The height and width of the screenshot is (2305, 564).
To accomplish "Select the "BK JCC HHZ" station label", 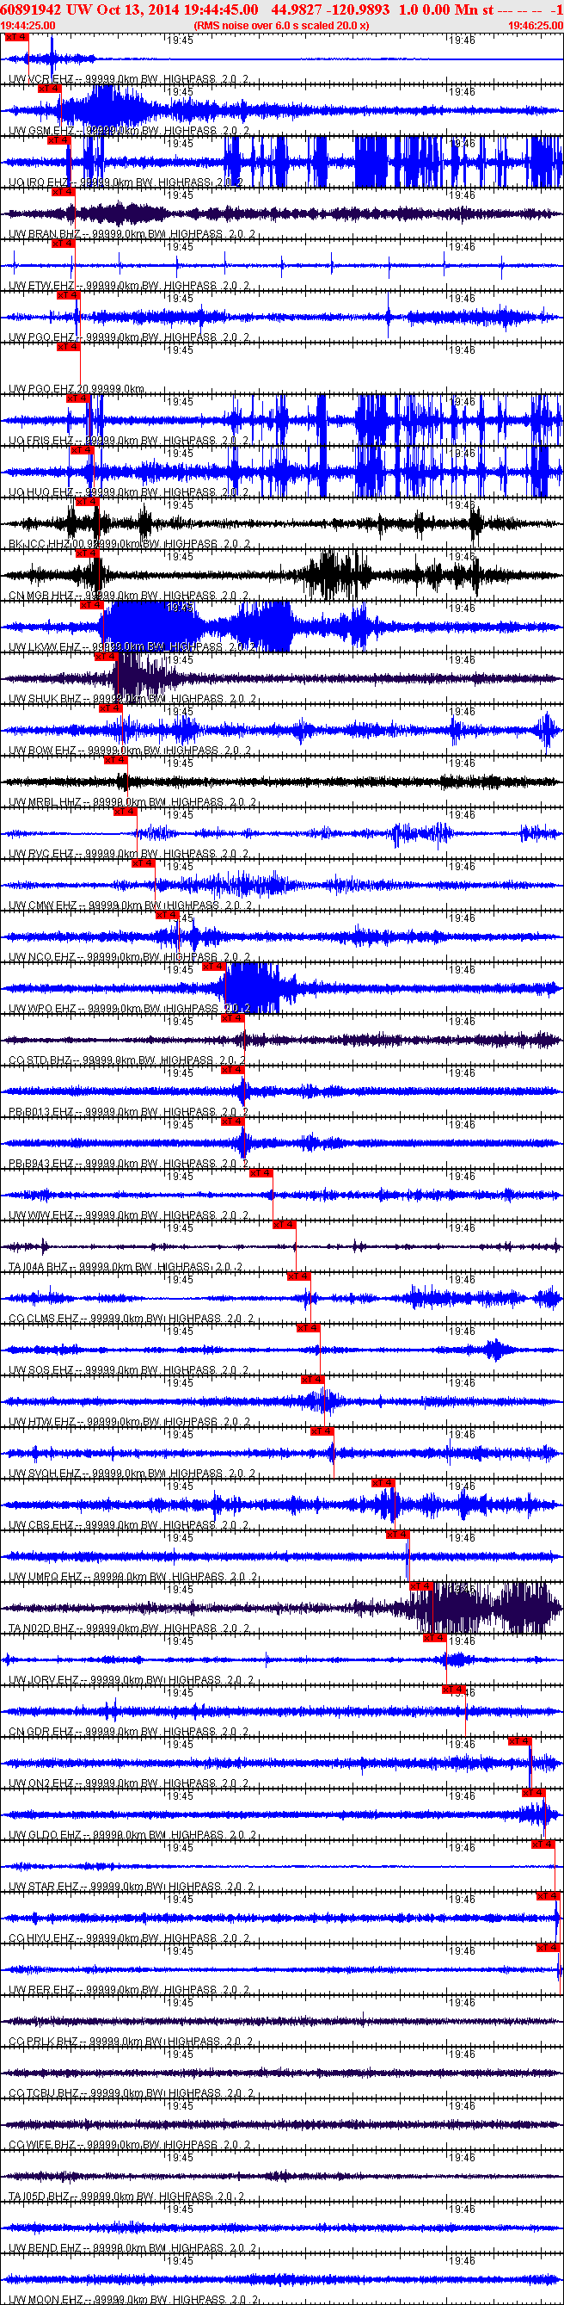I will point(40,544).
